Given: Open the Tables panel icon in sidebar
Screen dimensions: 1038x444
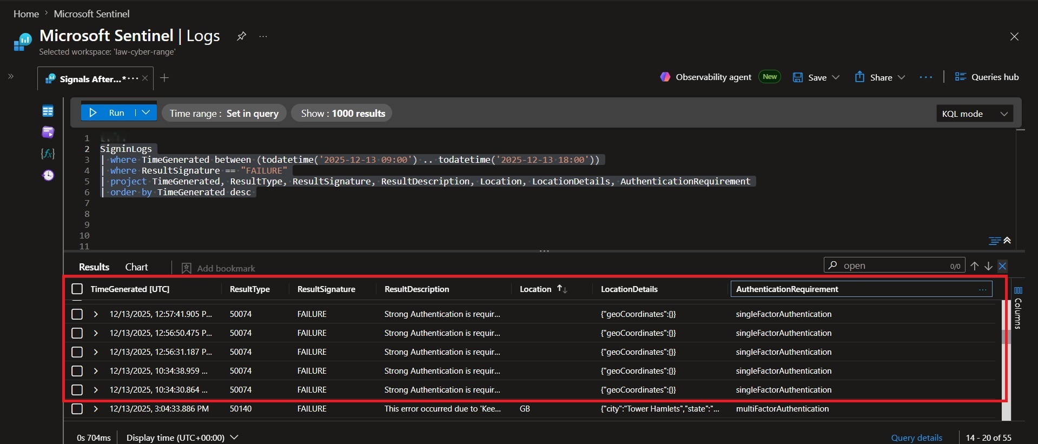Looking at the screenshot, I should point(48,111).
